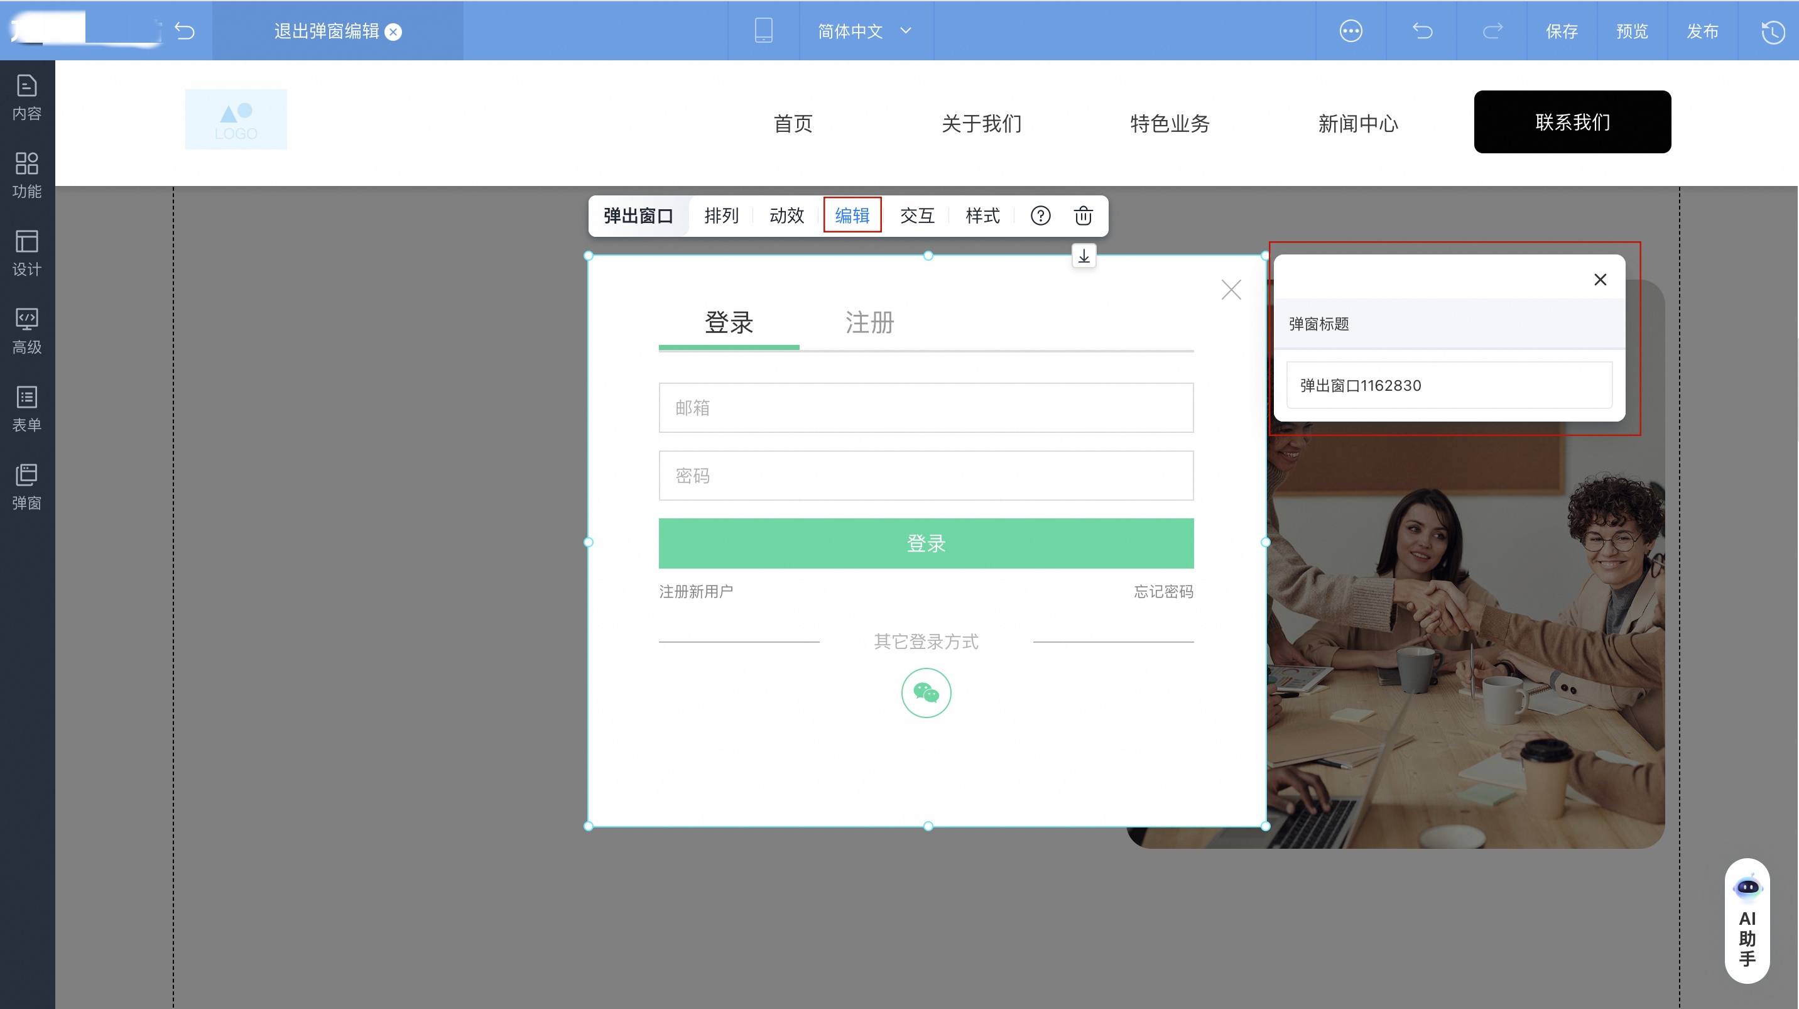Open the 简体中文 language dropdown
This screenshot has width=1799, height=1009.
point(866,31)
